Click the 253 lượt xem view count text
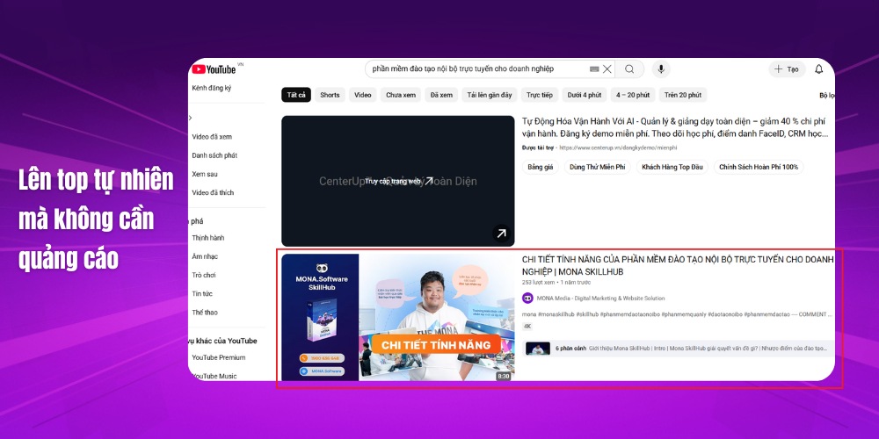Image resolution: width=879 pixels, height=439 pixels. tap(538, 283)
